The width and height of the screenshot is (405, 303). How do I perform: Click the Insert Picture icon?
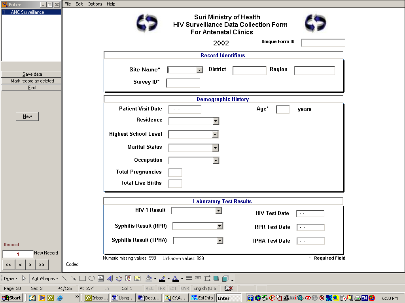click(137, 278)
